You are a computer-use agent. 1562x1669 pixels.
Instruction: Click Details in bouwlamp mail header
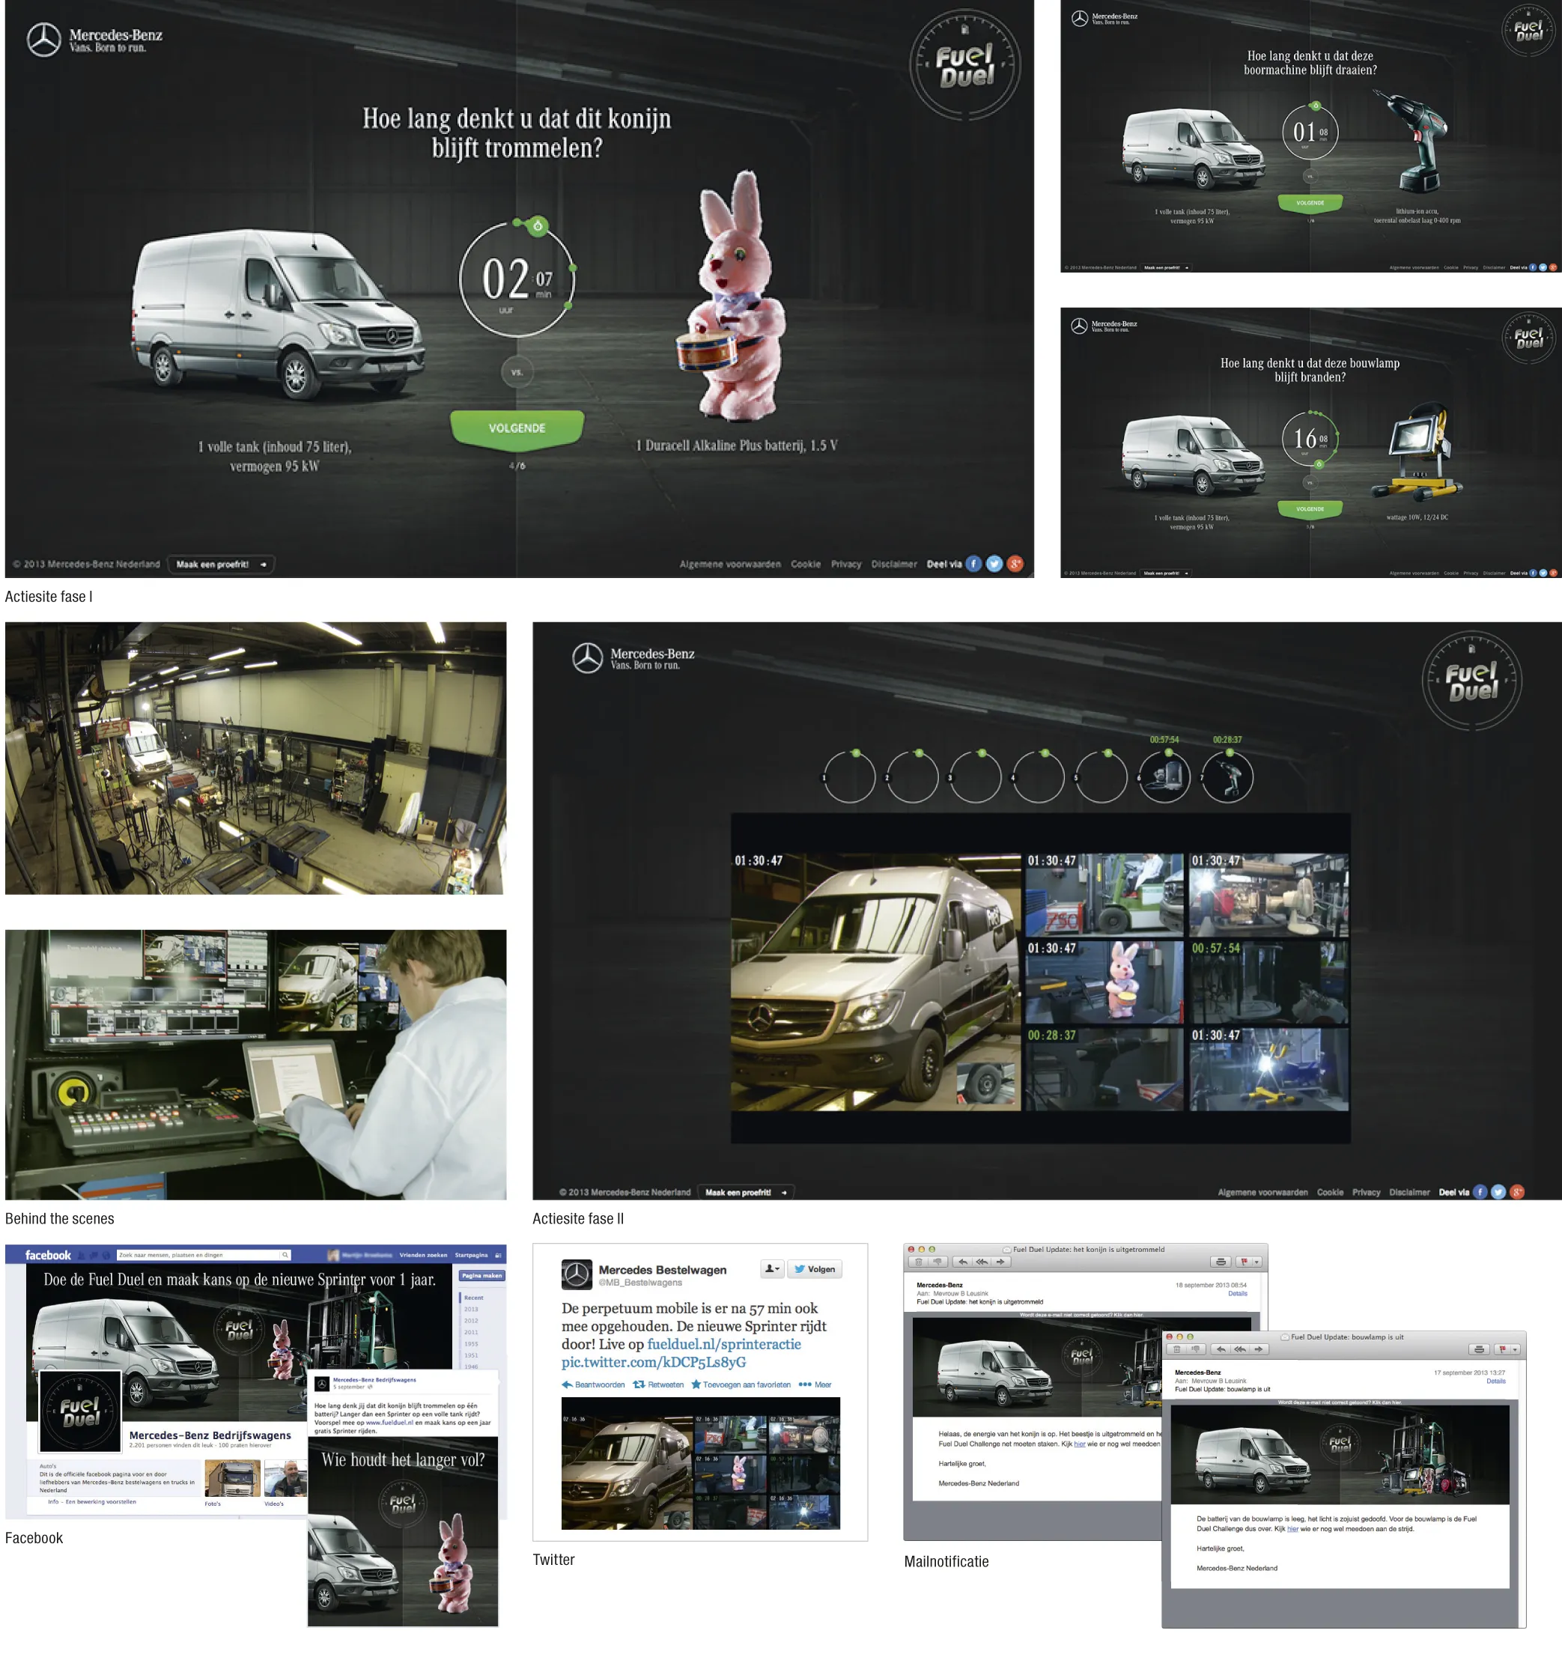1495,1381
